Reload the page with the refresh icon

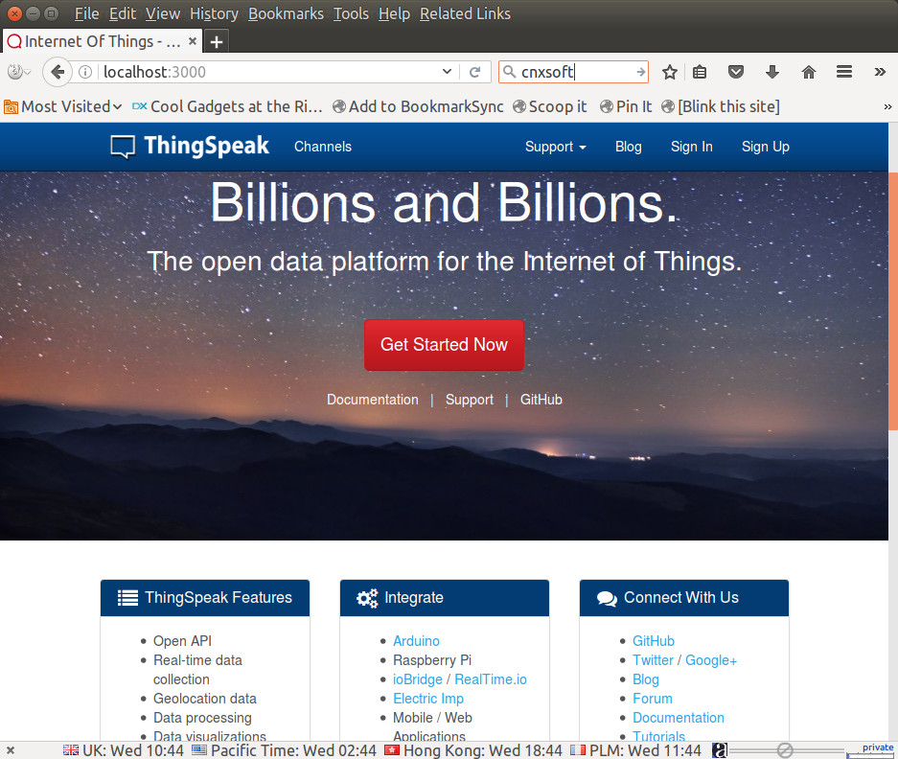click(474, 72)
